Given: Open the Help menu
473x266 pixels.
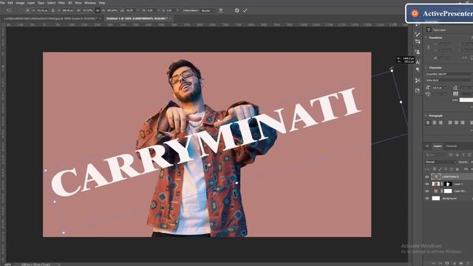Looking at the screenshot, I should pyautogui.click(x=102, y=3).
